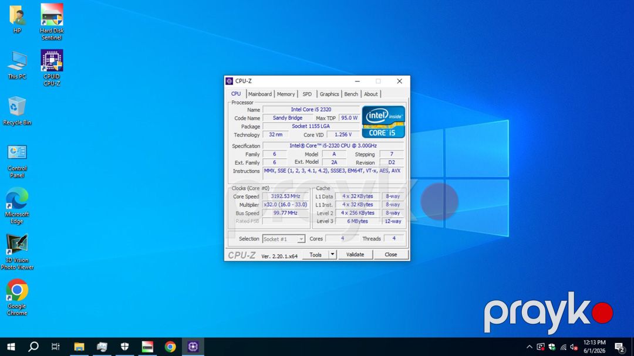Open the Action Center notifications

click(x=620, y=347)
